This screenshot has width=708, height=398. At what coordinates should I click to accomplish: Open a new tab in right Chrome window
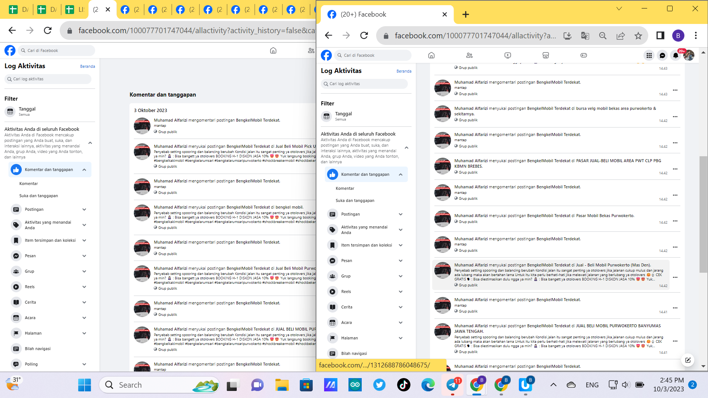466,14
